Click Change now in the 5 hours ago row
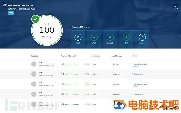 pos(139,94)
